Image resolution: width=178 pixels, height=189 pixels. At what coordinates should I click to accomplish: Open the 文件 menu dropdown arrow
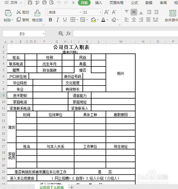[21, 3]
